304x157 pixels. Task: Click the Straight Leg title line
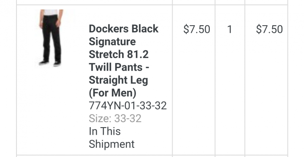point(118,80)
